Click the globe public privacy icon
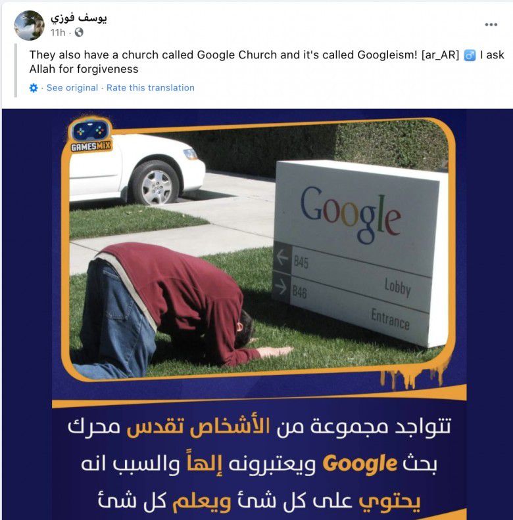 [x=79, y=33]
